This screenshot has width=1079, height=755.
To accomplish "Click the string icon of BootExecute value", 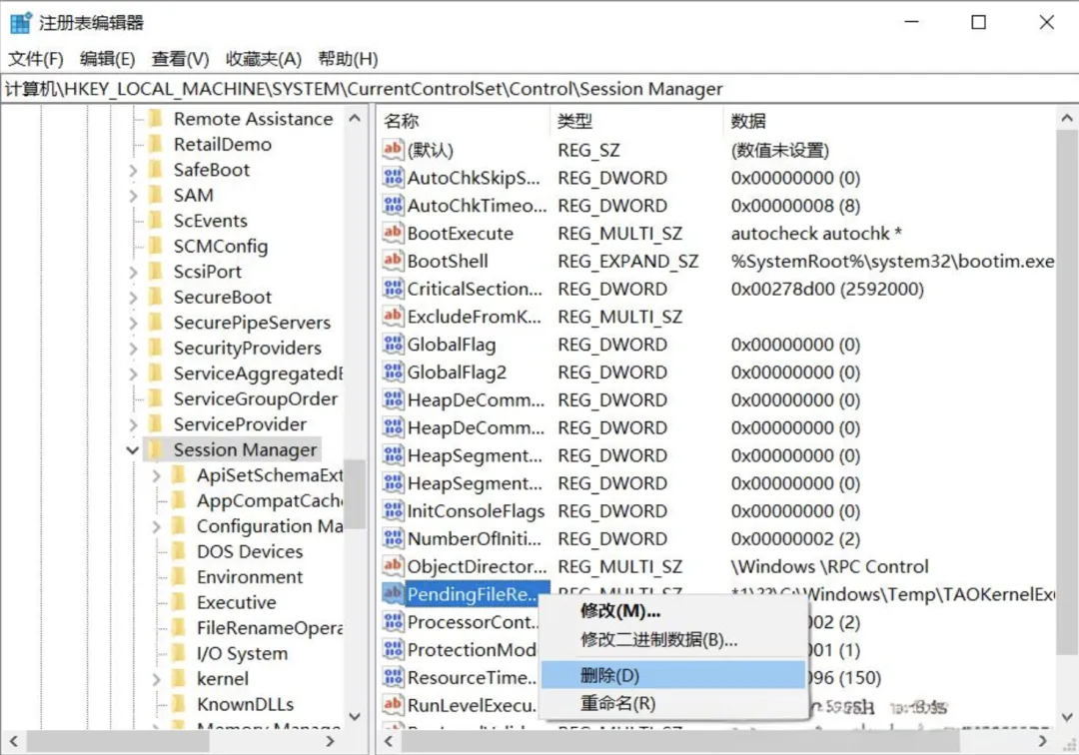I will point(393,233).
